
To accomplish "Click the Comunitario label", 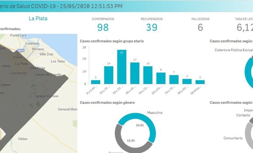I will click(233, 138).
